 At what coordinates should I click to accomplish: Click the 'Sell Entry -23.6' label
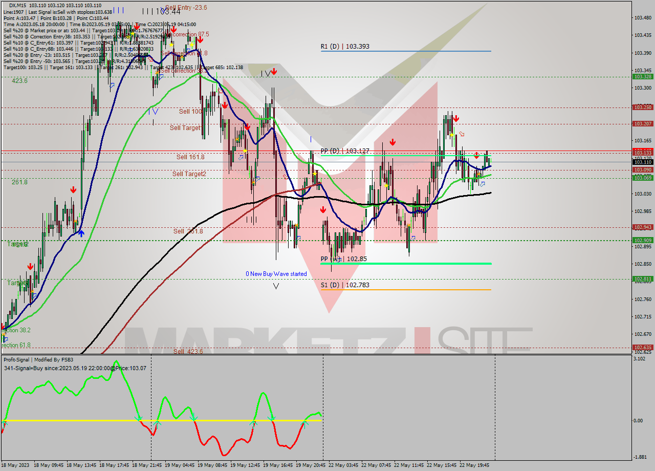(x=186, y=8)
